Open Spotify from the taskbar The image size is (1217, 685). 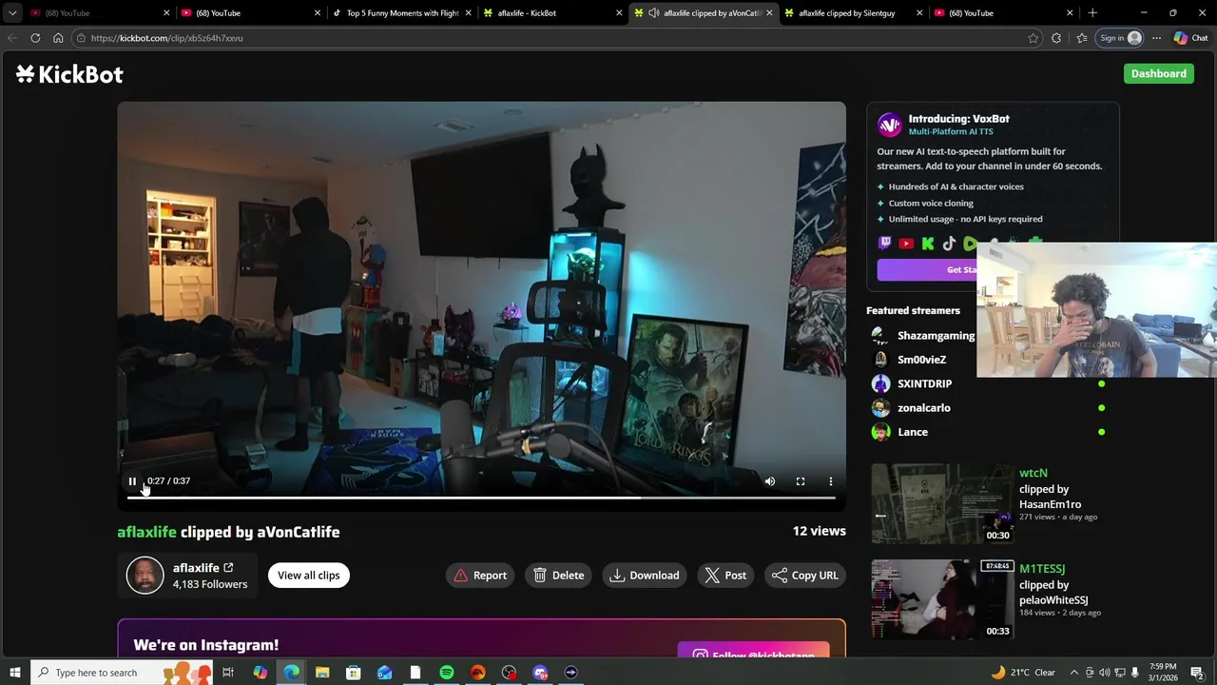447,673
